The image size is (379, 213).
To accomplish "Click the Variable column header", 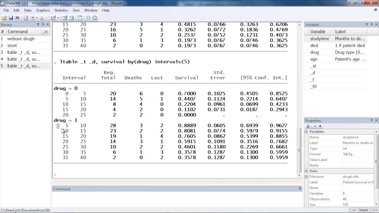I will click(319, 32).
